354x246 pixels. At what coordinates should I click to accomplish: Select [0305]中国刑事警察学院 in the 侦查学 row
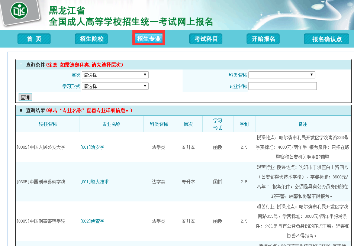click(41, 221)
